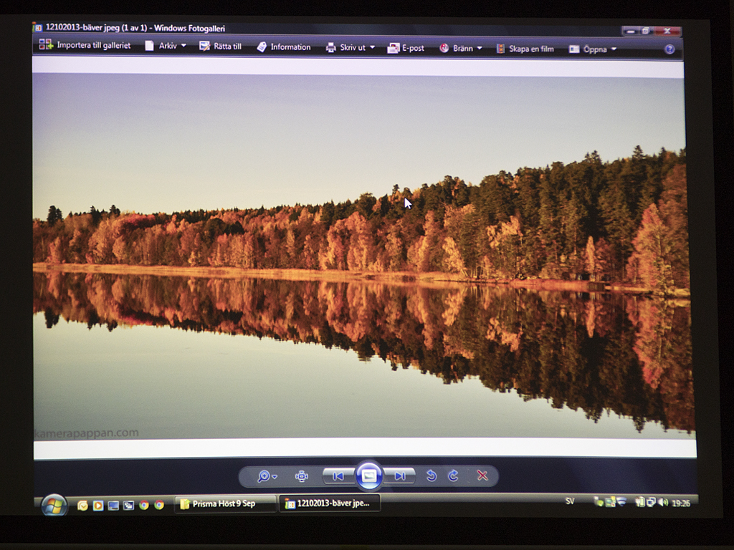Show the Information pane
The height and width of the screenshot is (550, 734).
click(x=284, y=47)
